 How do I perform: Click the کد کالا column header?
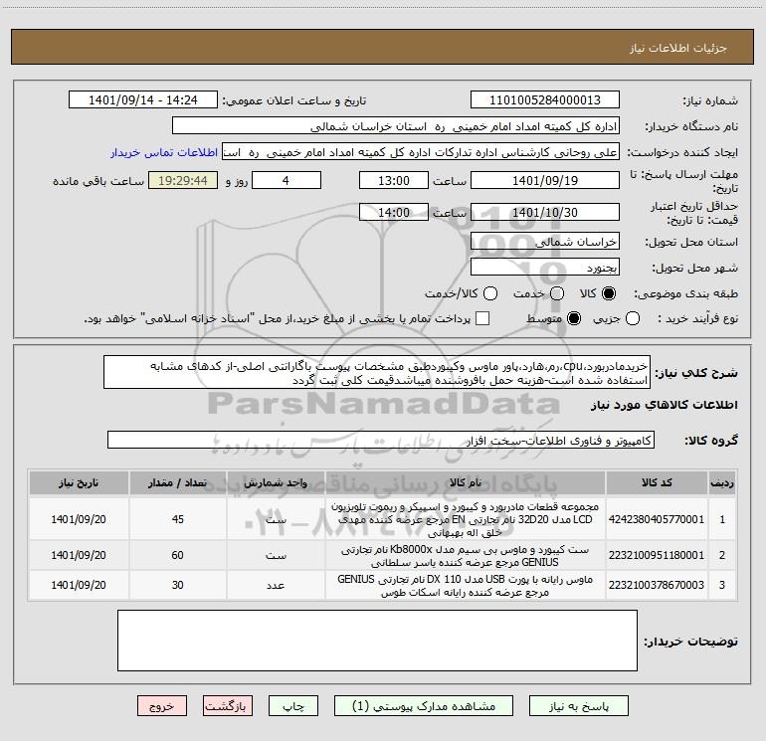(657, 482)
